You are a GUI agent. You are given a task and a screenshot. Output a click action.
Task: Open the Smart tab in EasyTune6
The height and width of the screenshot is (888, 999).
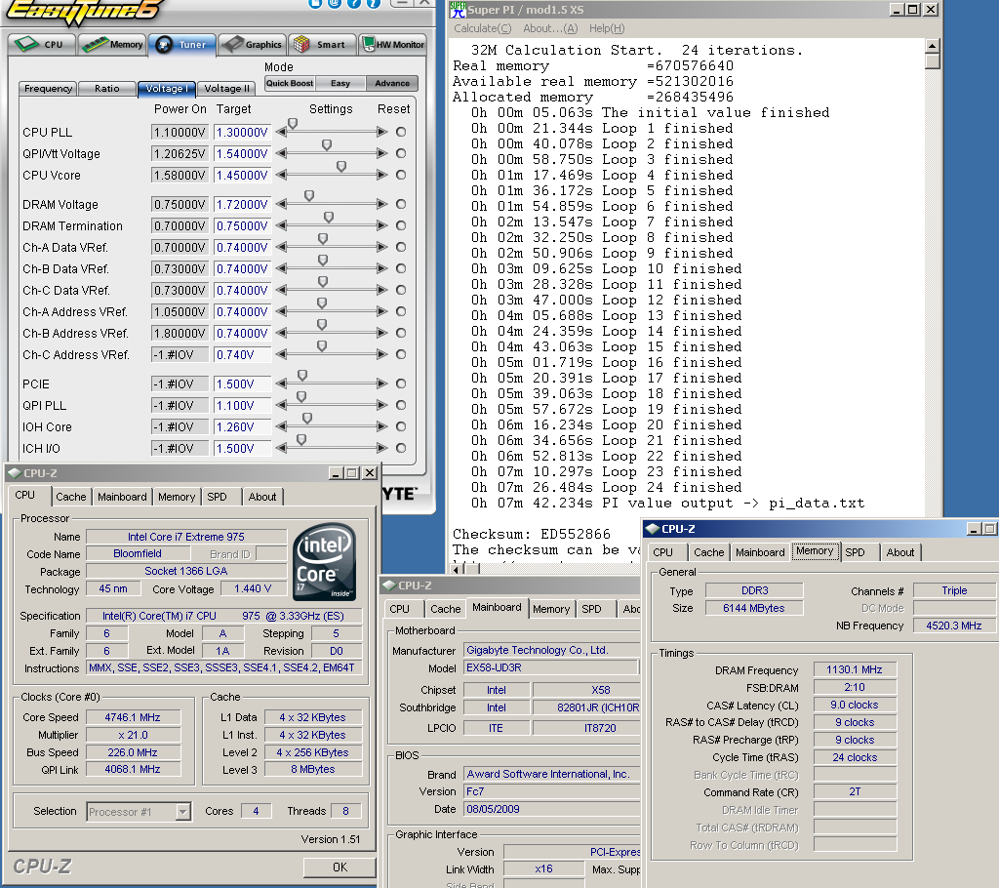[321, 45]
